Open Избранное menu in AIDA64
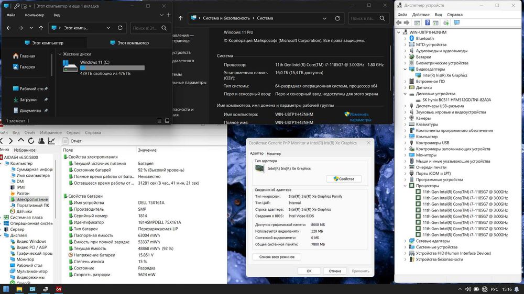 tap(51, 132)
